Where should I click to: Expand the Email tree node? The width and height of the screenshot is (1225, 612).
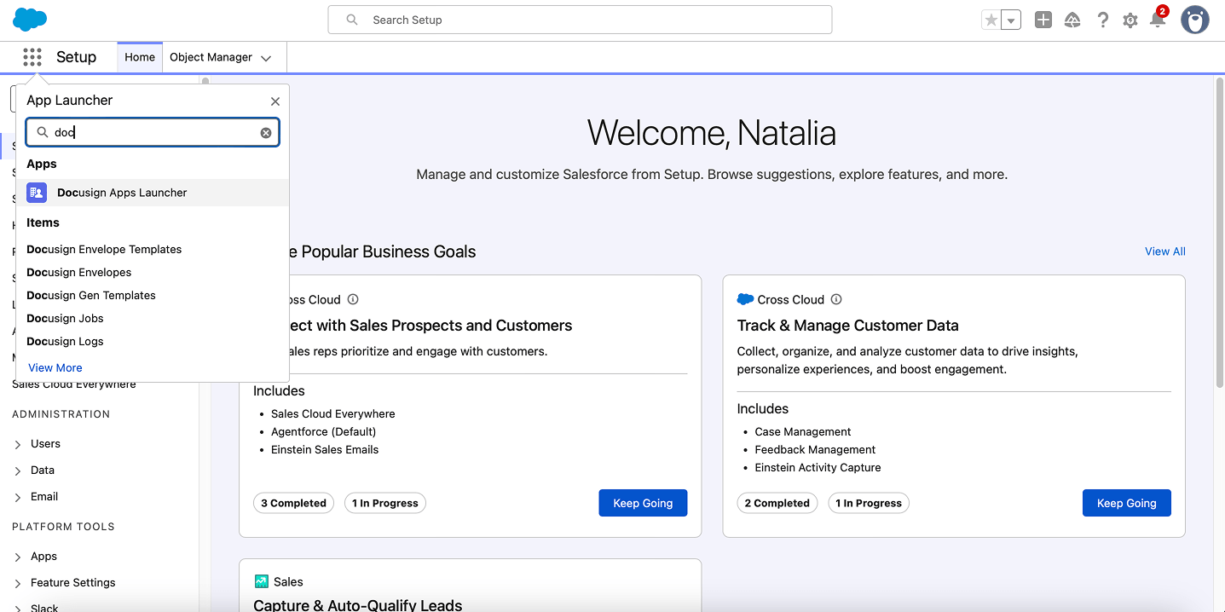click(x=18, y=497)
